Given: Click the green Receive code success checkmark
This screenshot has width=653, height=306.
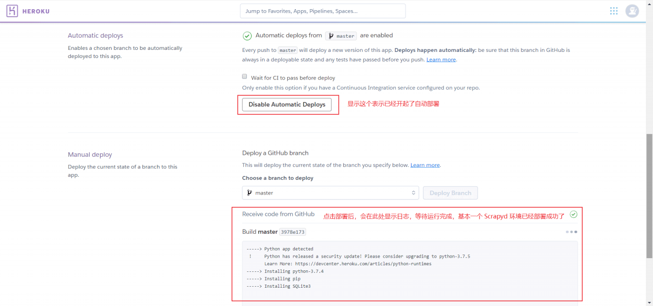Looking at the screenshot, I should [573, 214].
